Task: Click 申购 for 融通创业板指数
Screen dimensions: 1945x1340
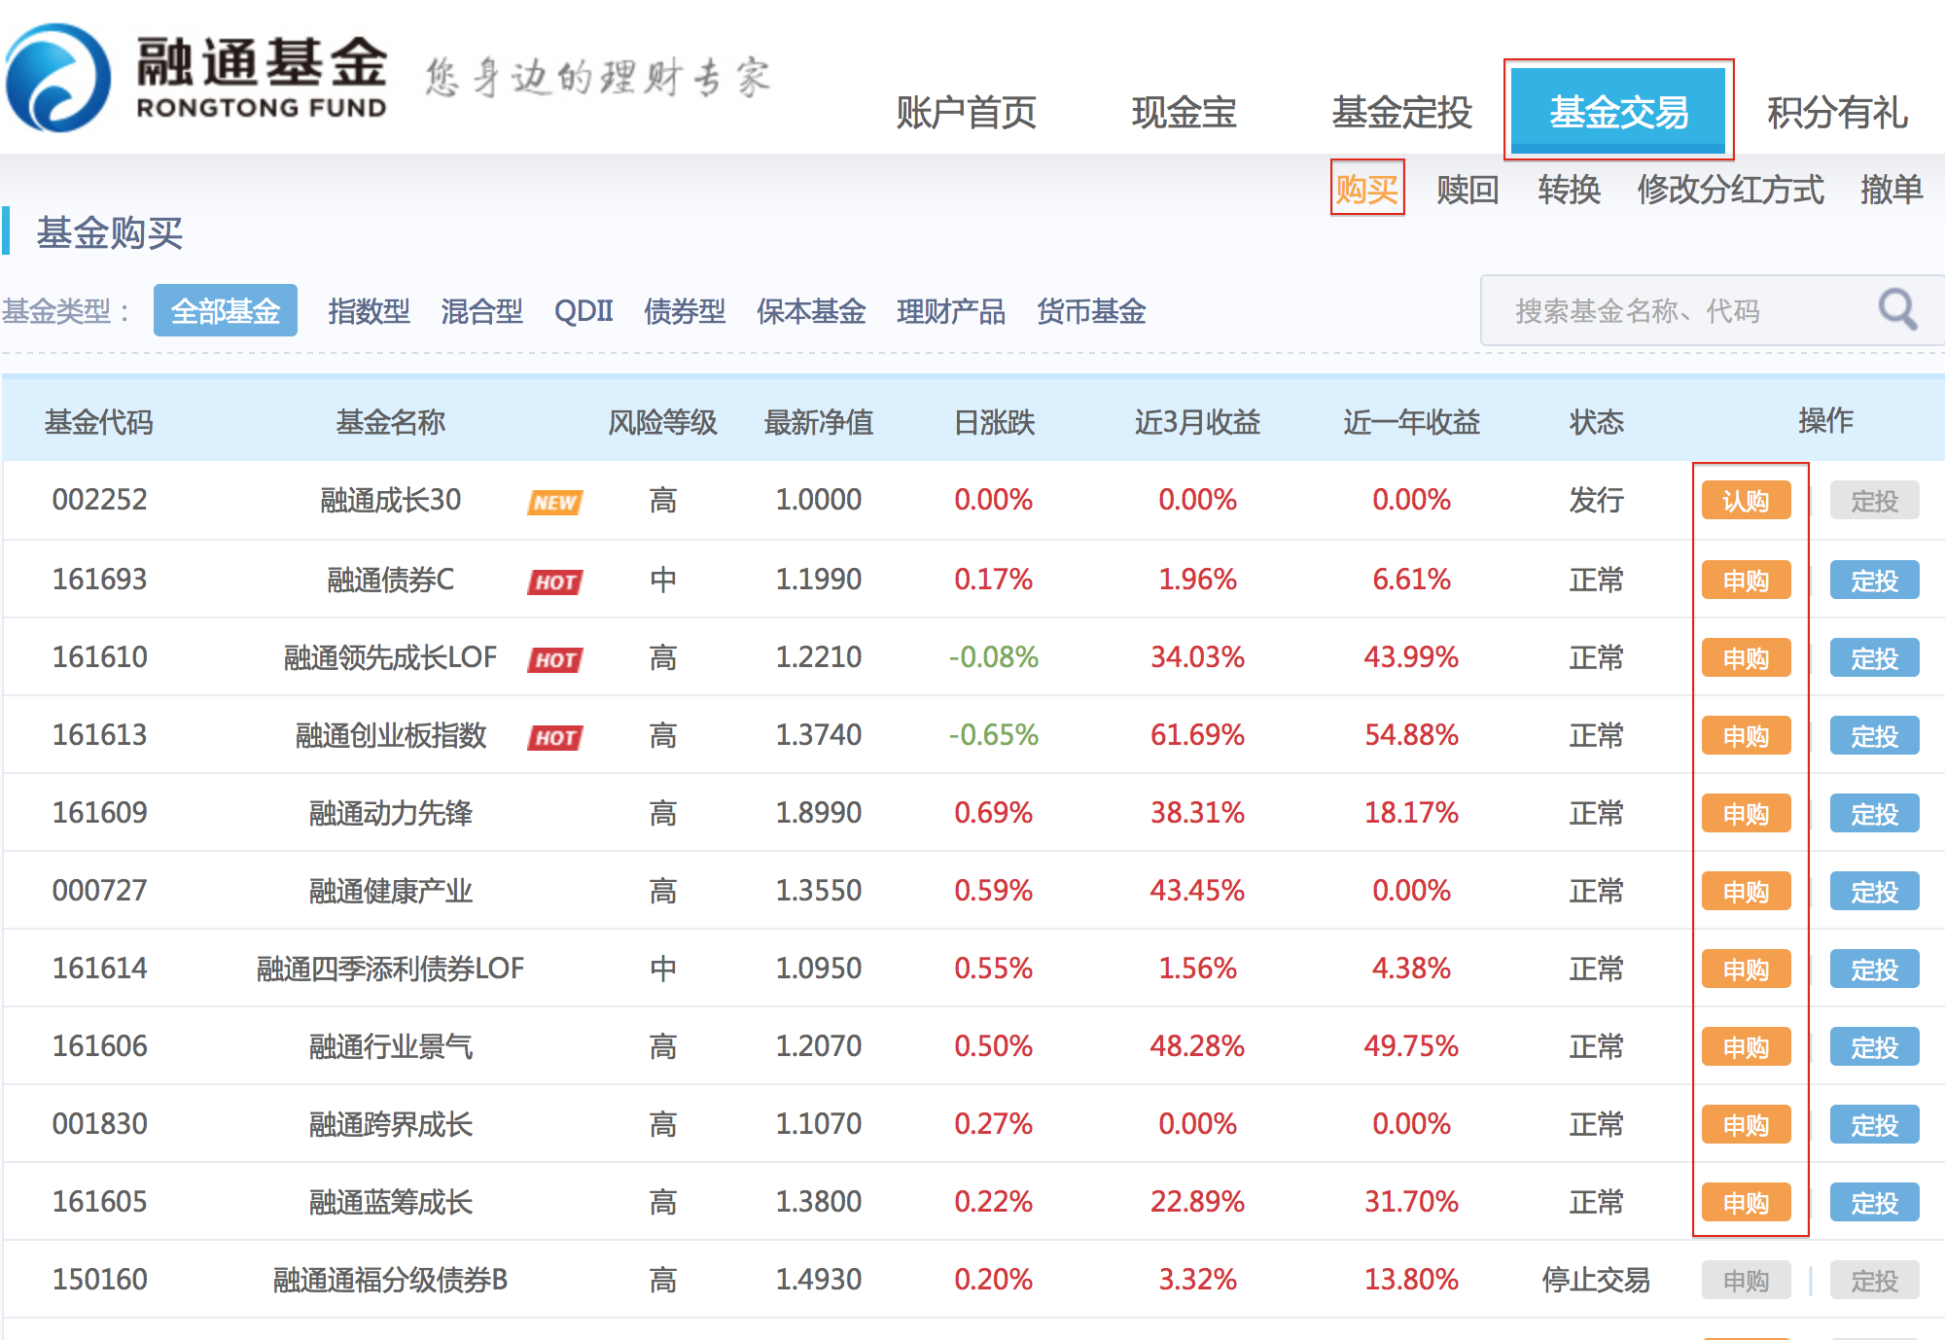Action: coord(1746,736)
